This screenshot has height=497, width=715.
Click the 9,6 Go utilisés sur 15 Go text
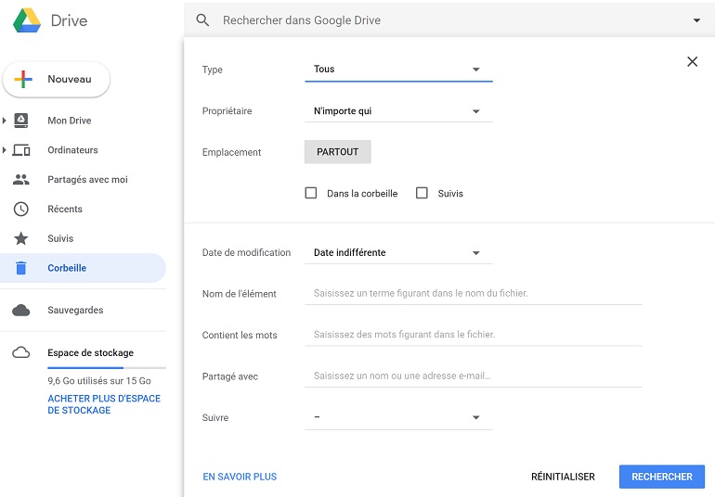99,381
